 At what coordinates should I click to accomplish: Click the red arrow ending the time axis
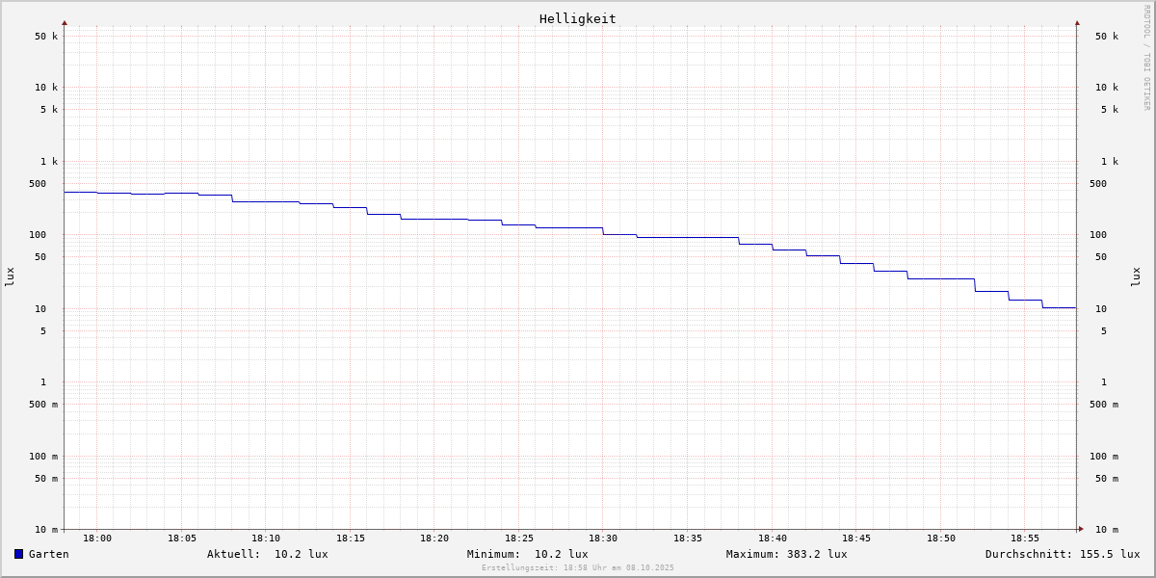pyautogui.click(x=1081, y=529)
